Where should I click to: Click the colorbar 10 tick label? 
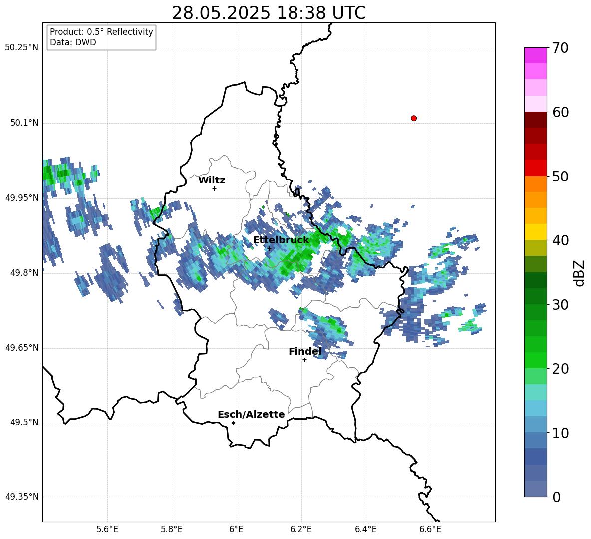561,433
